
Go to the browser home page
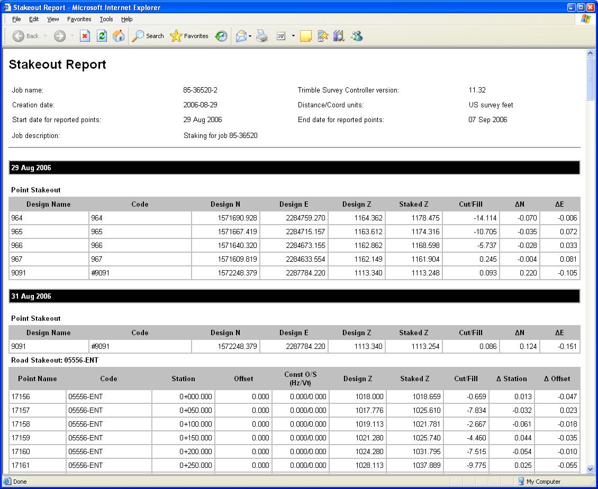click(x=119, y=36)
